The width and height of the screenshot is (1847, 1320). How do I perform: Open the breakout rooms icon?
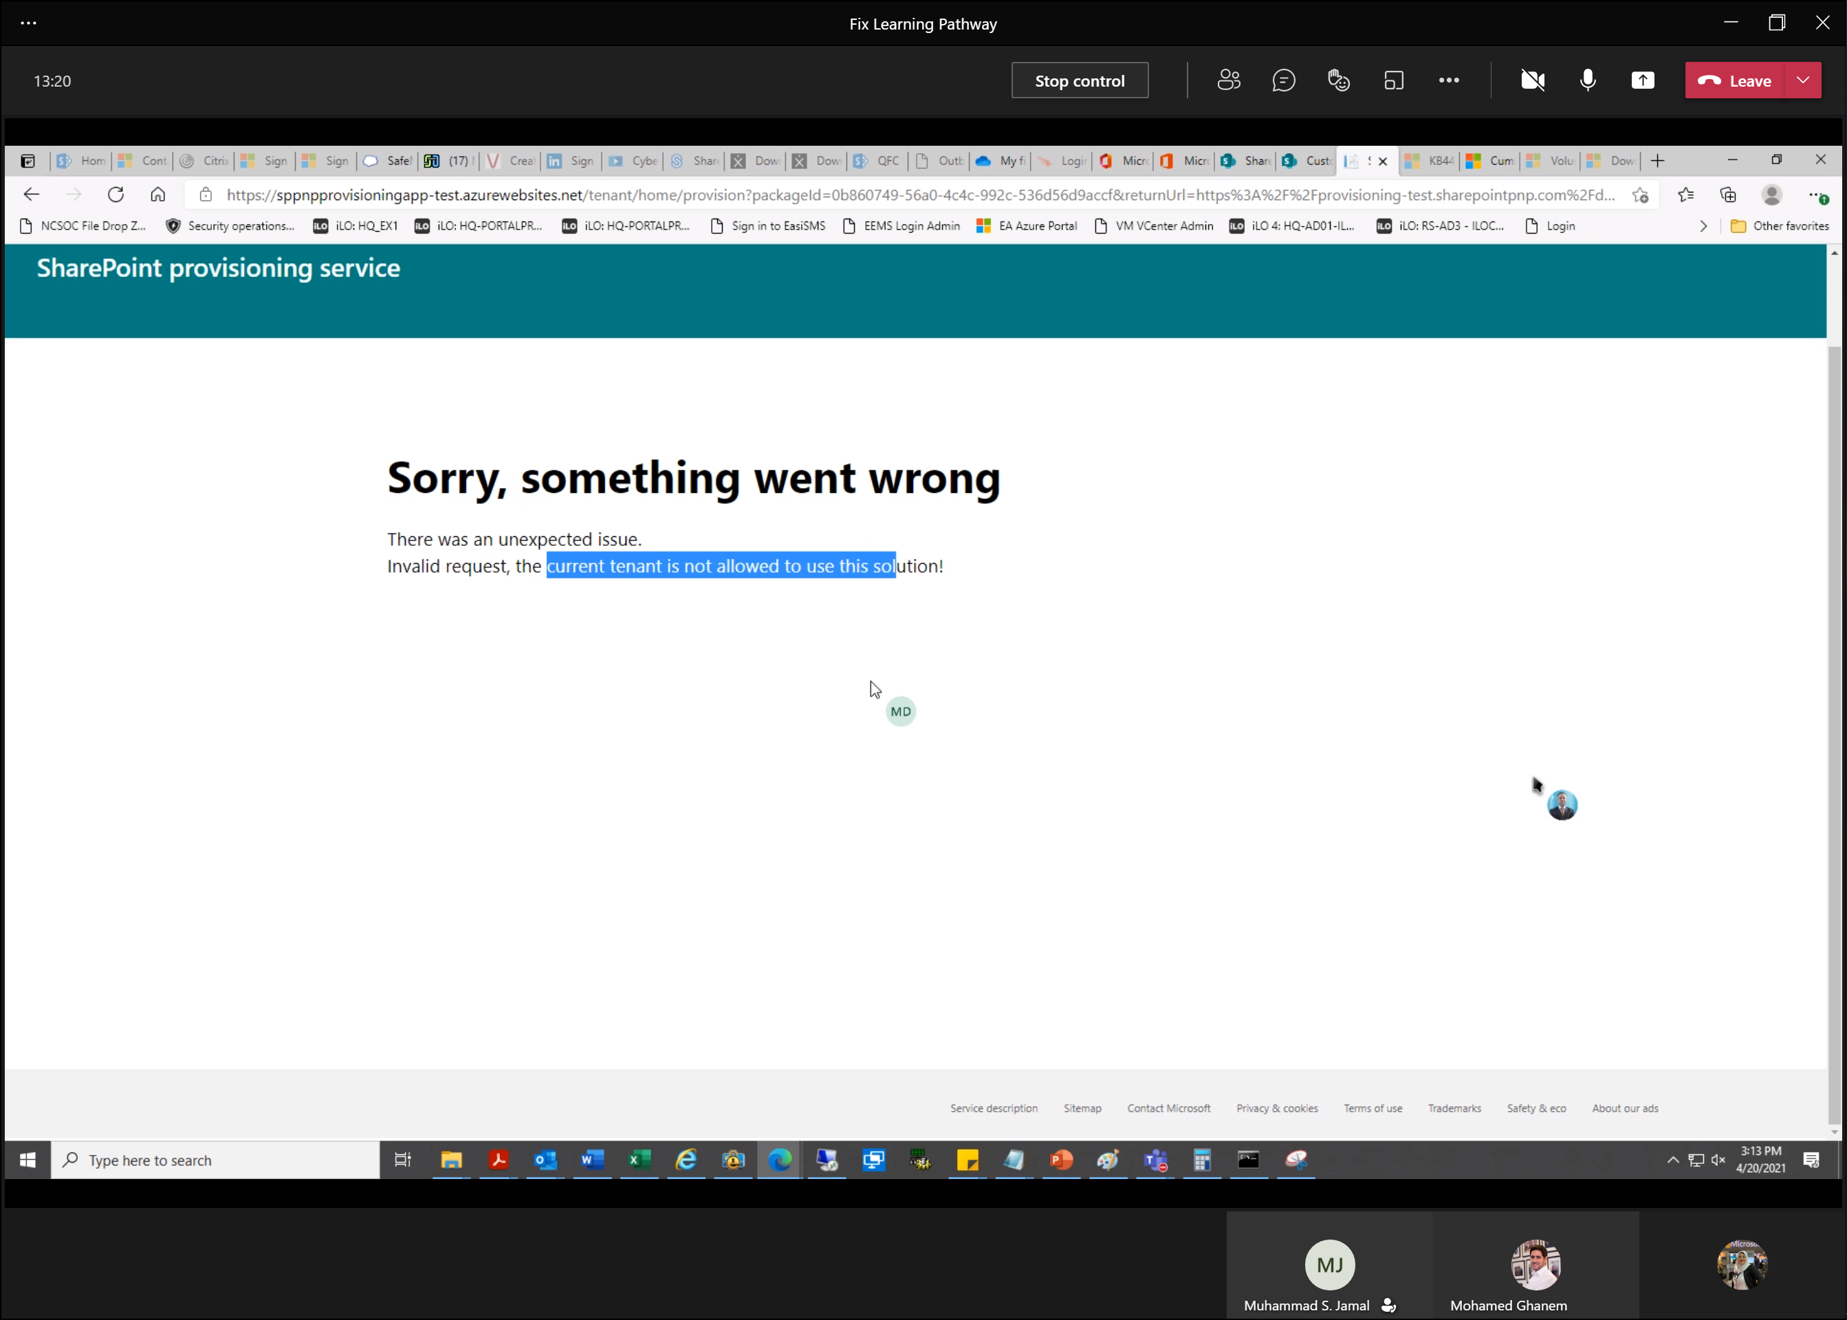tap(1395, 80)
